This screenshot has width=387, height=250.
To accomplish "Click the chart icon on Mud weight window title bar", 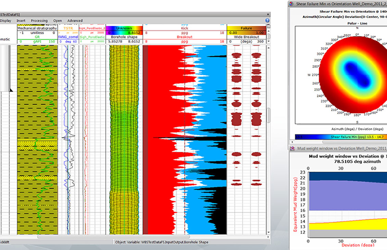I will tap(293, 148).
